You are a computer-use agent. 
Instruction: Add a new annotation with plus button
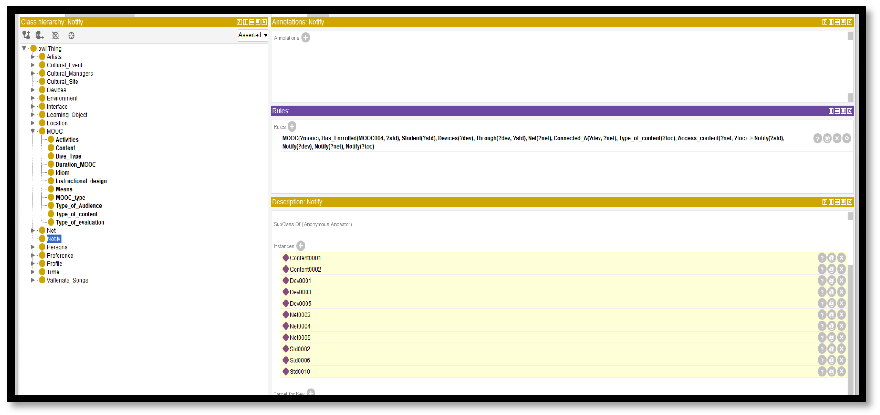coord(306,38)
